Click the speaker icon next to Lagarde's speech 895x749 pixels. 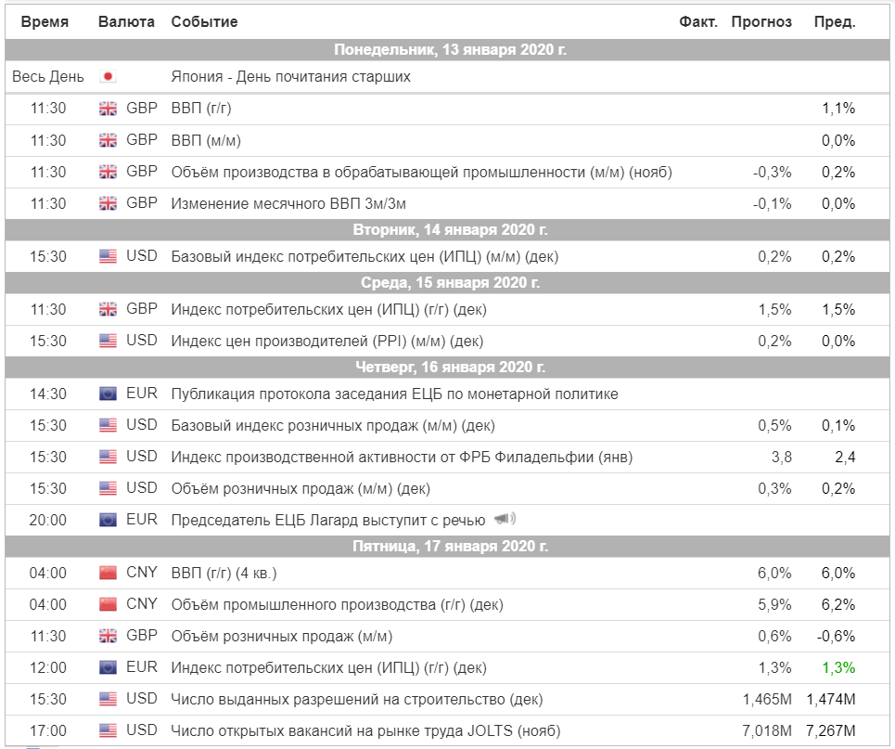[x=505, y=519]
